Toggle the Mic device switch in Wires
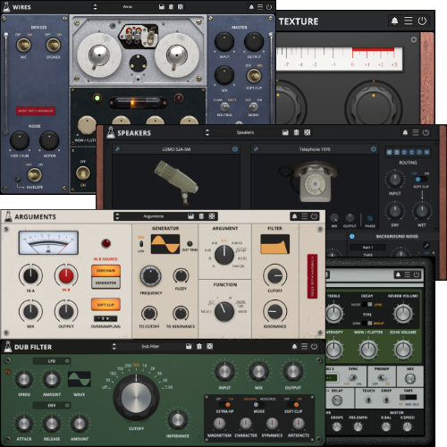This screenshot has width=447, height=447. [x=23, y=45]
